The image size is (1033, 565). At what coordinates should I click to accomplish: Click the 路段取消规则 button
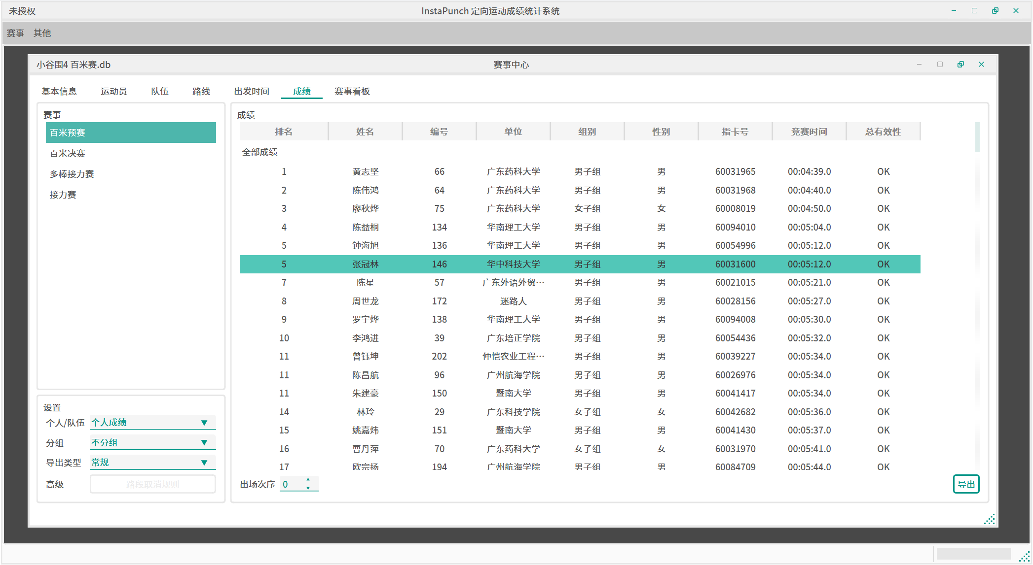[152, 484]
